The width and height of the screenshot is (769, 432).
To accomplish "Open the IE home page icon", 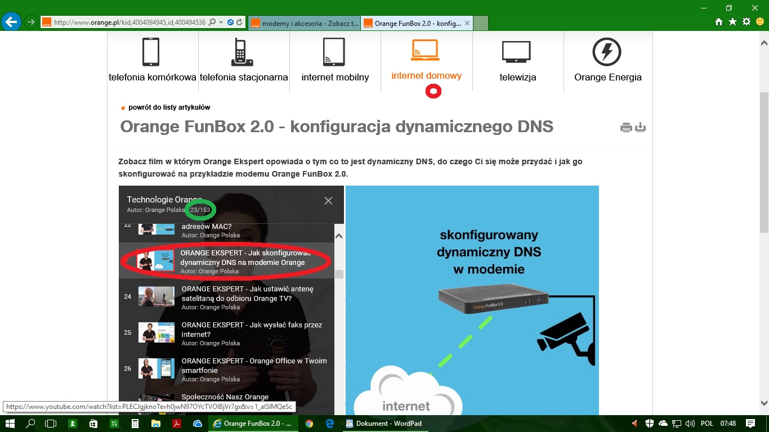I will point(719,22).
